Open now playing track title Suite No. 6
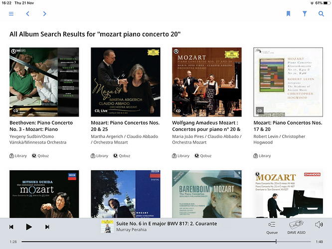Viewport: 332px width, 249px height. 166,224
